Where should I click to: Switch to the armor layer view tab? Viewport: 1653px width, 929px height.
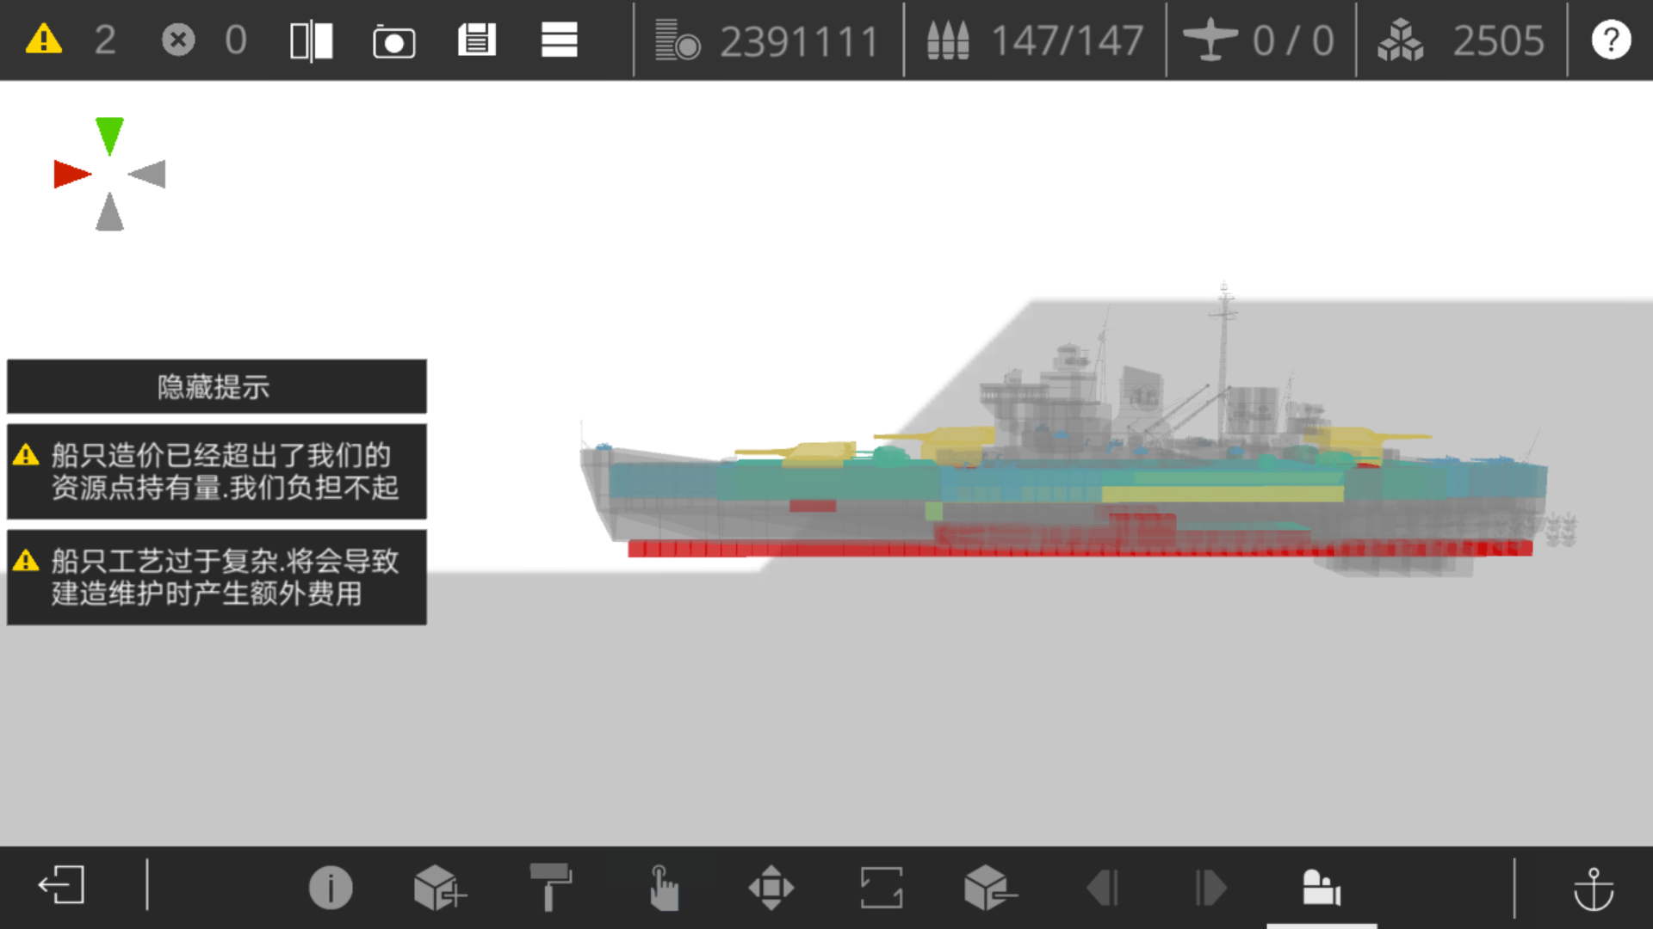click(x=1322, y=887)
